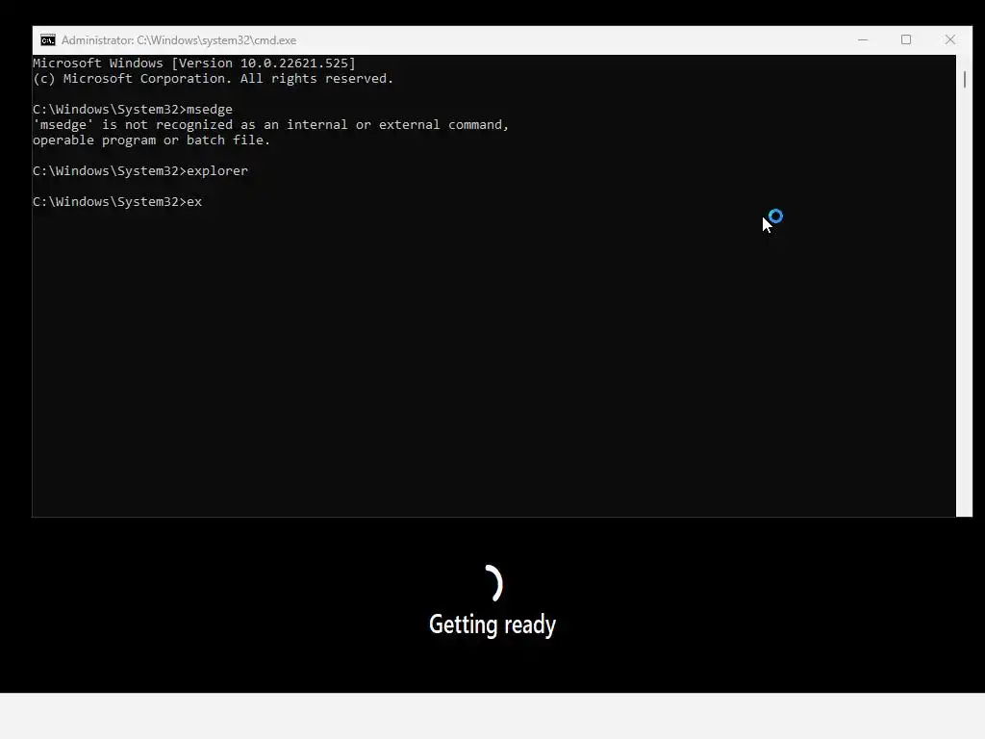Click the "(c) Microsoft Corporation. All rights reserved." line
Image resolution: width=985 pixels, height=739 pixels.
[x=213, y=79]
